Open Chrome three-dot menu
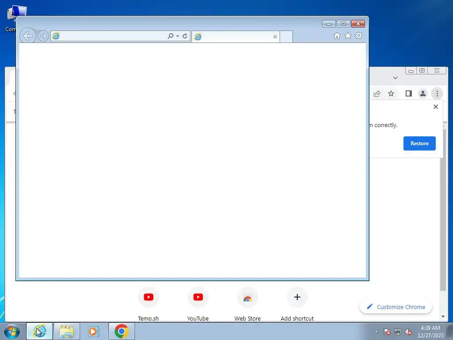The height and width of the screenshot is (340, 453). click(x=437, y=93)
